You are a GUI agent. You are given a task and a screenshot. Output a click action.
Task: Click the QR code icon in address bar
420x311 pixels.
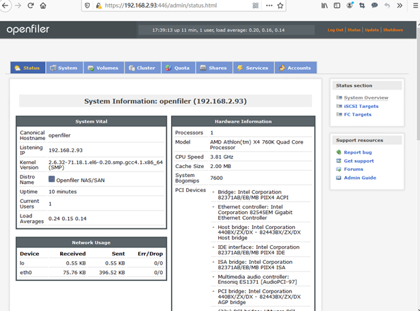point(256,5)
